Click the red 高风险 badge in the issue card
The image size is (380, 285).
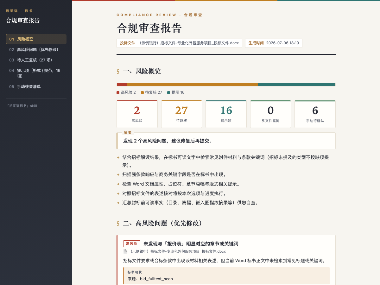(132, 244)
